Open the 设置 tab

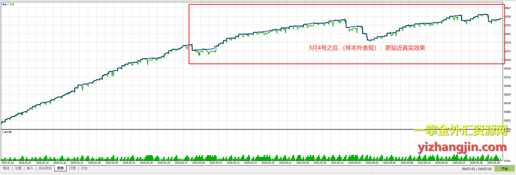(18, 168)
